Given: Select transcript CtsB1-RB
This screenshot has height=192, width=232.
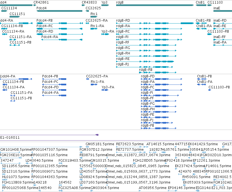Looking at the screenshot, I should click(203, 21).
